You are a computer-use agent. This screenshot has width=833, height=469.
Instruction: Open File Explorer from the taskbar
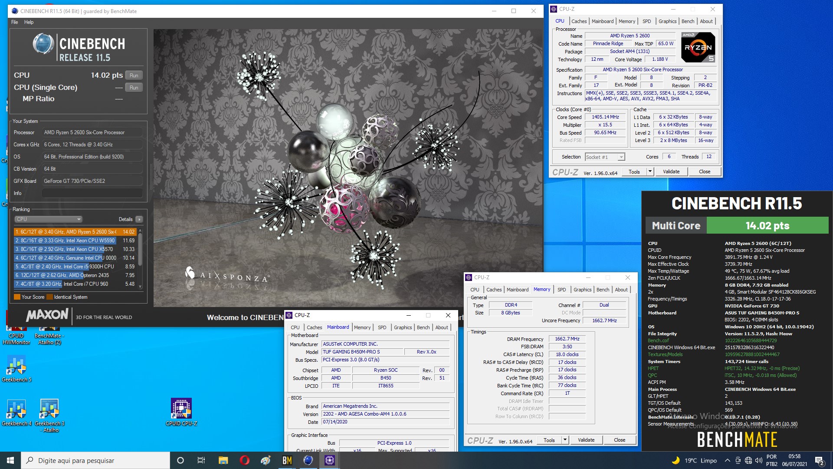[223, 460]
